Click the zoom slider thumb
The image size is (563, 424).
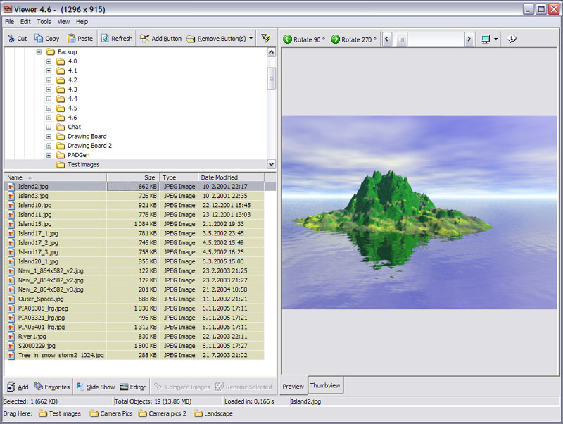click(402, 39)
